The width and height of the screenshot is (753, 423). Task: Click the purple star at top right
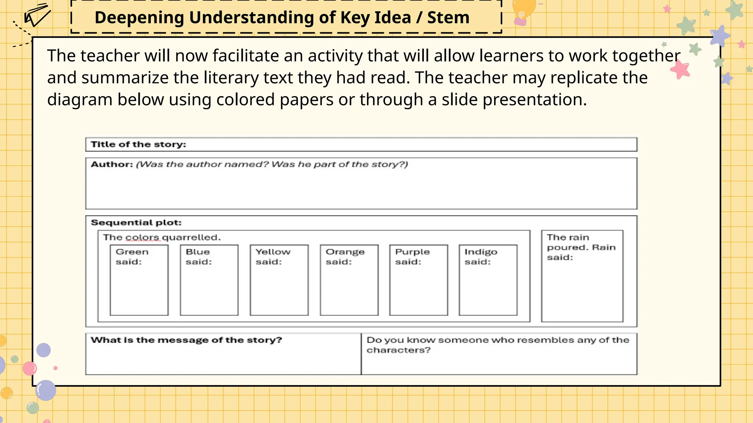[x=720, y=36]
